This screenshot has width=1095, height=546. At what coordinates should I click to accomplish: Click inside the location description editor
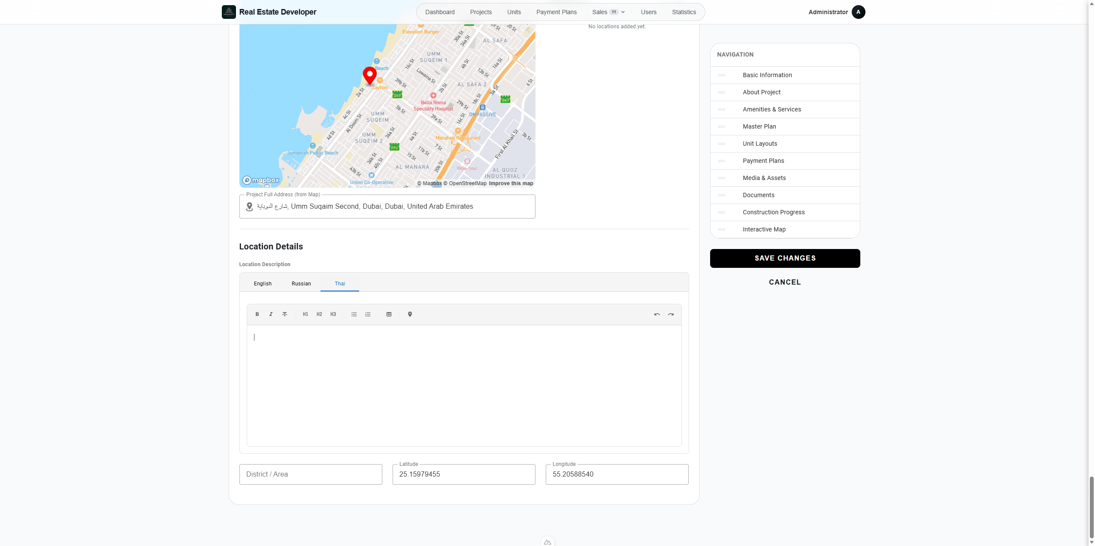[464, 386]
